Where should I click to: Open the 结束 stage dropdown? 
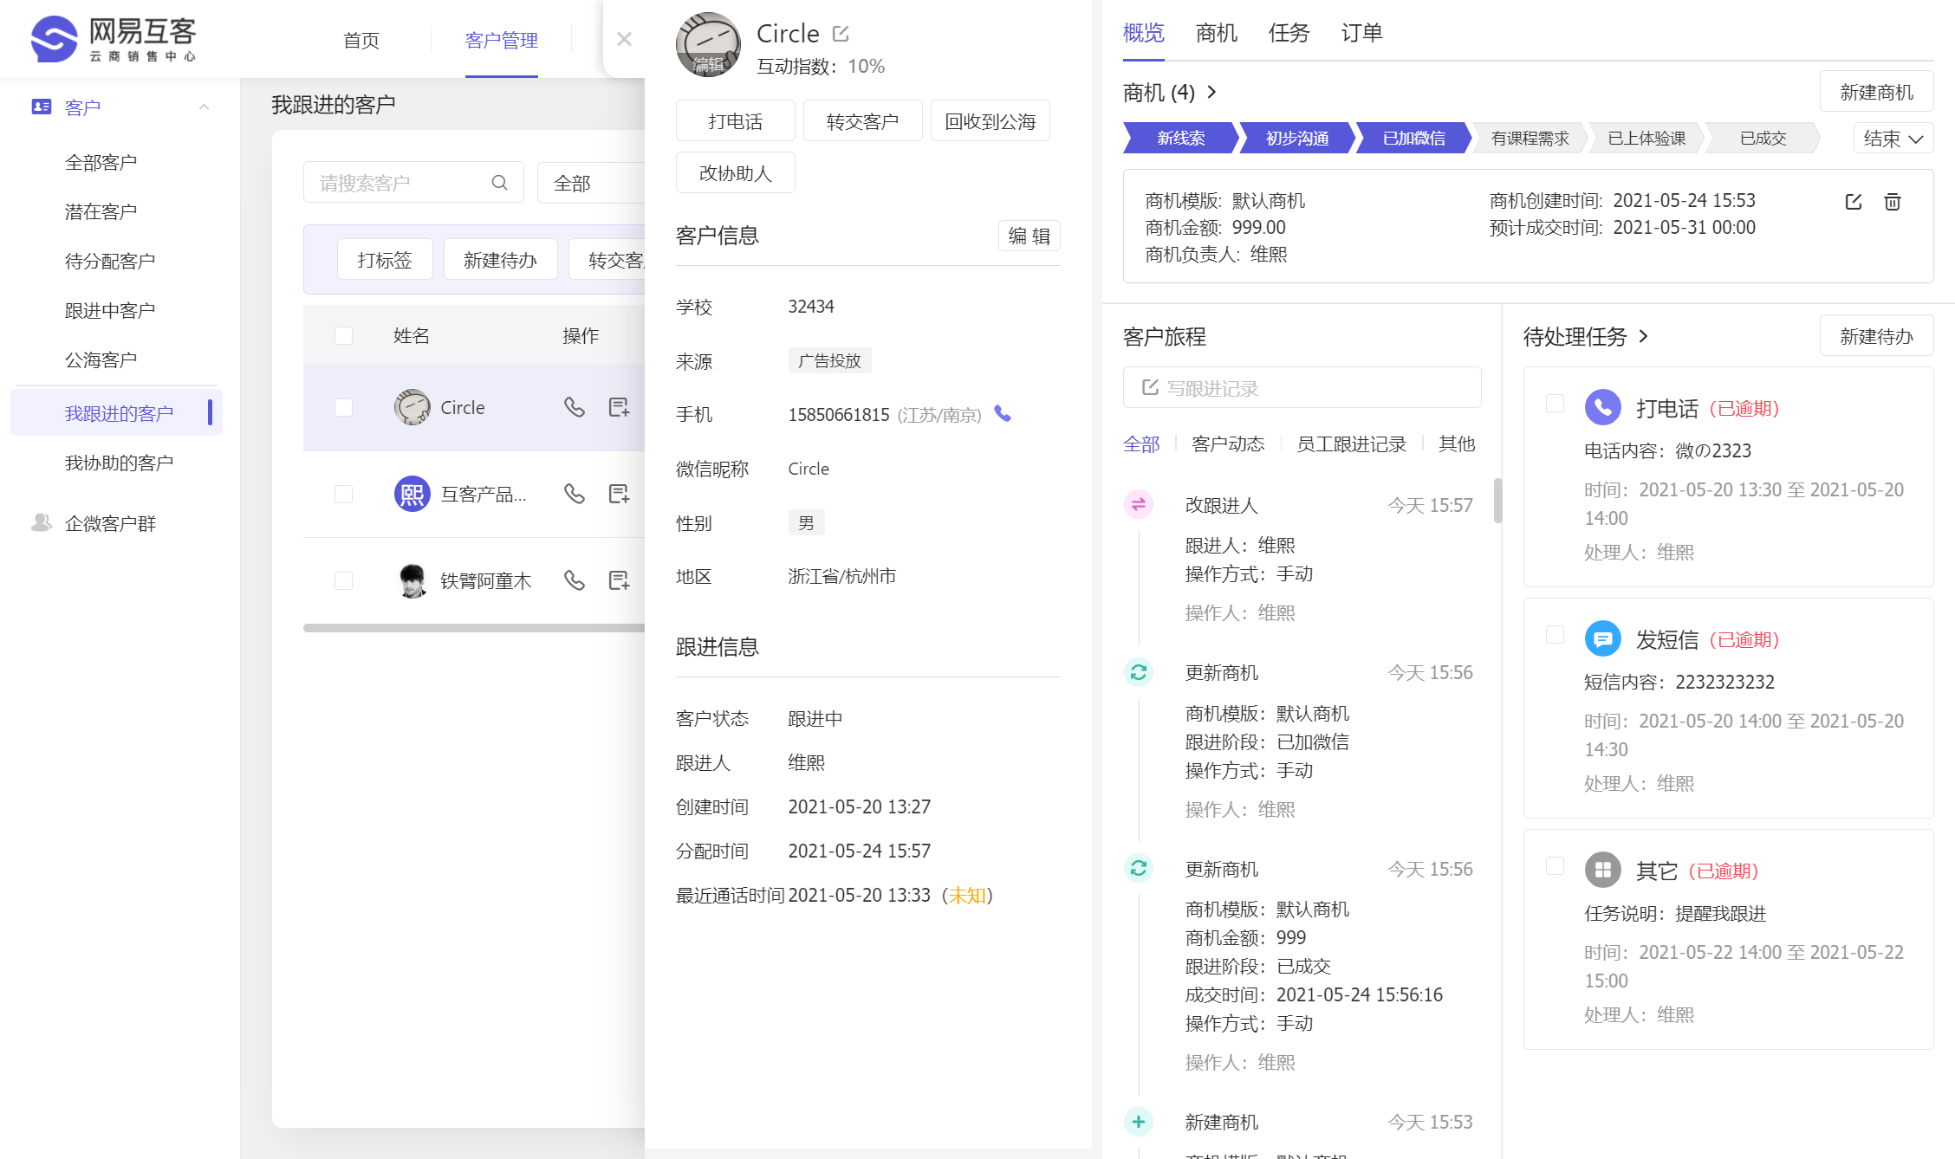tap(1893, 139)
